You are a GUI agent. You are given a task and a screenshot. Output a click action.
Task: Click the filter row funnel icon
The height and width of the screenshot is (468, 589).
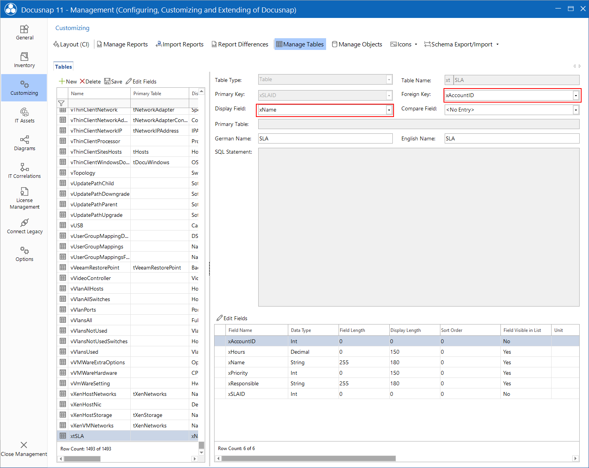[x=62, y=103]
